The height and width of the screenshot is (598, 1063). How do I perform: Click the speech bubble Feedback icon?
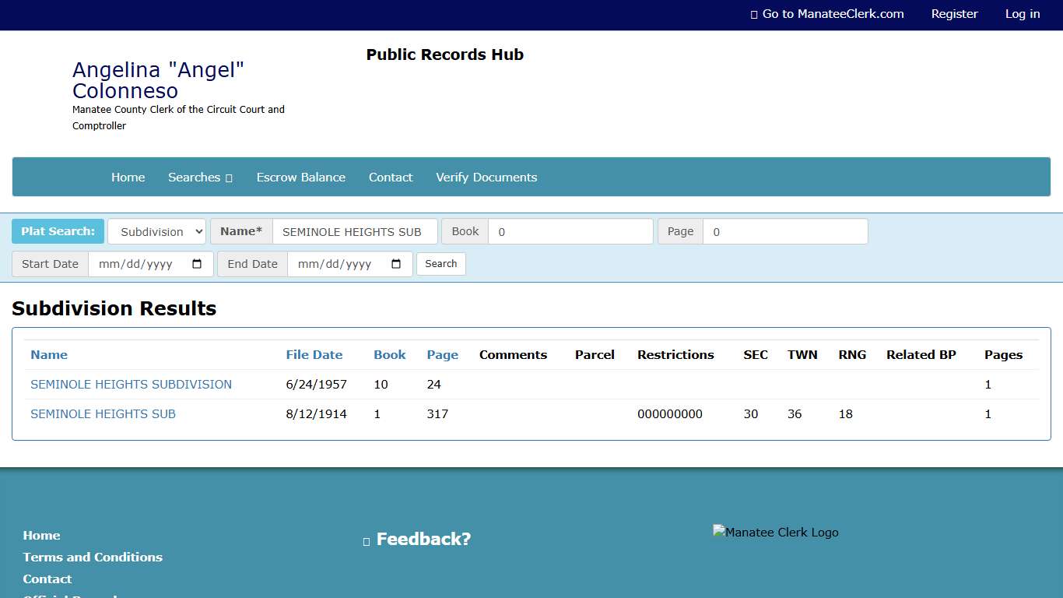click(x=366, y=539)
